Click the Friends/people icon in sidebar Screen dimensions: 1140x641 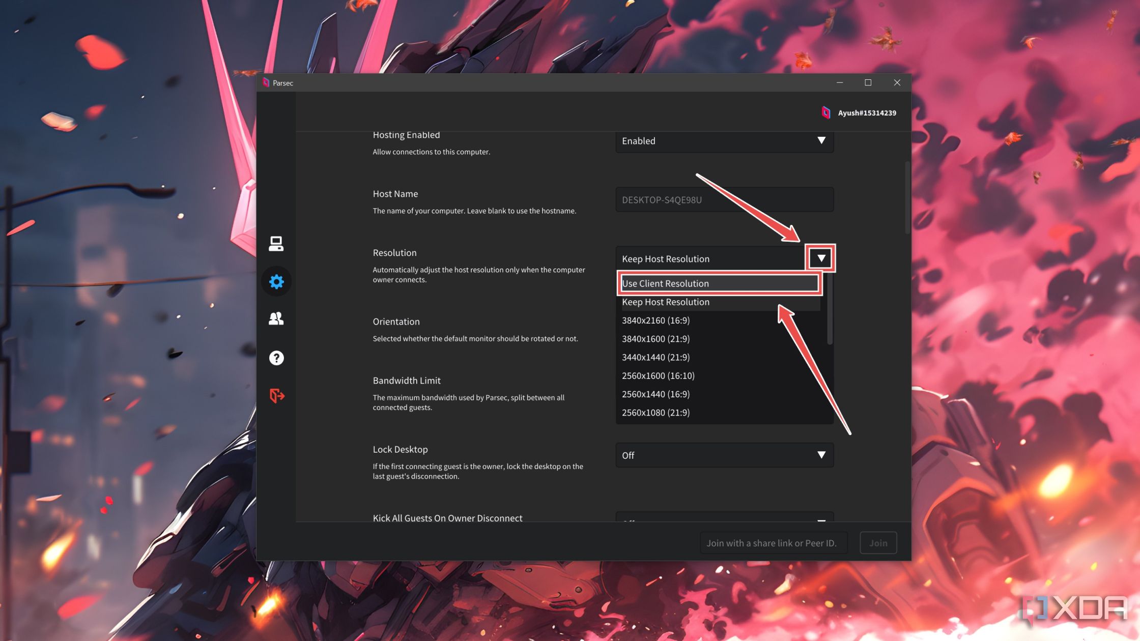tap(276, 318)
